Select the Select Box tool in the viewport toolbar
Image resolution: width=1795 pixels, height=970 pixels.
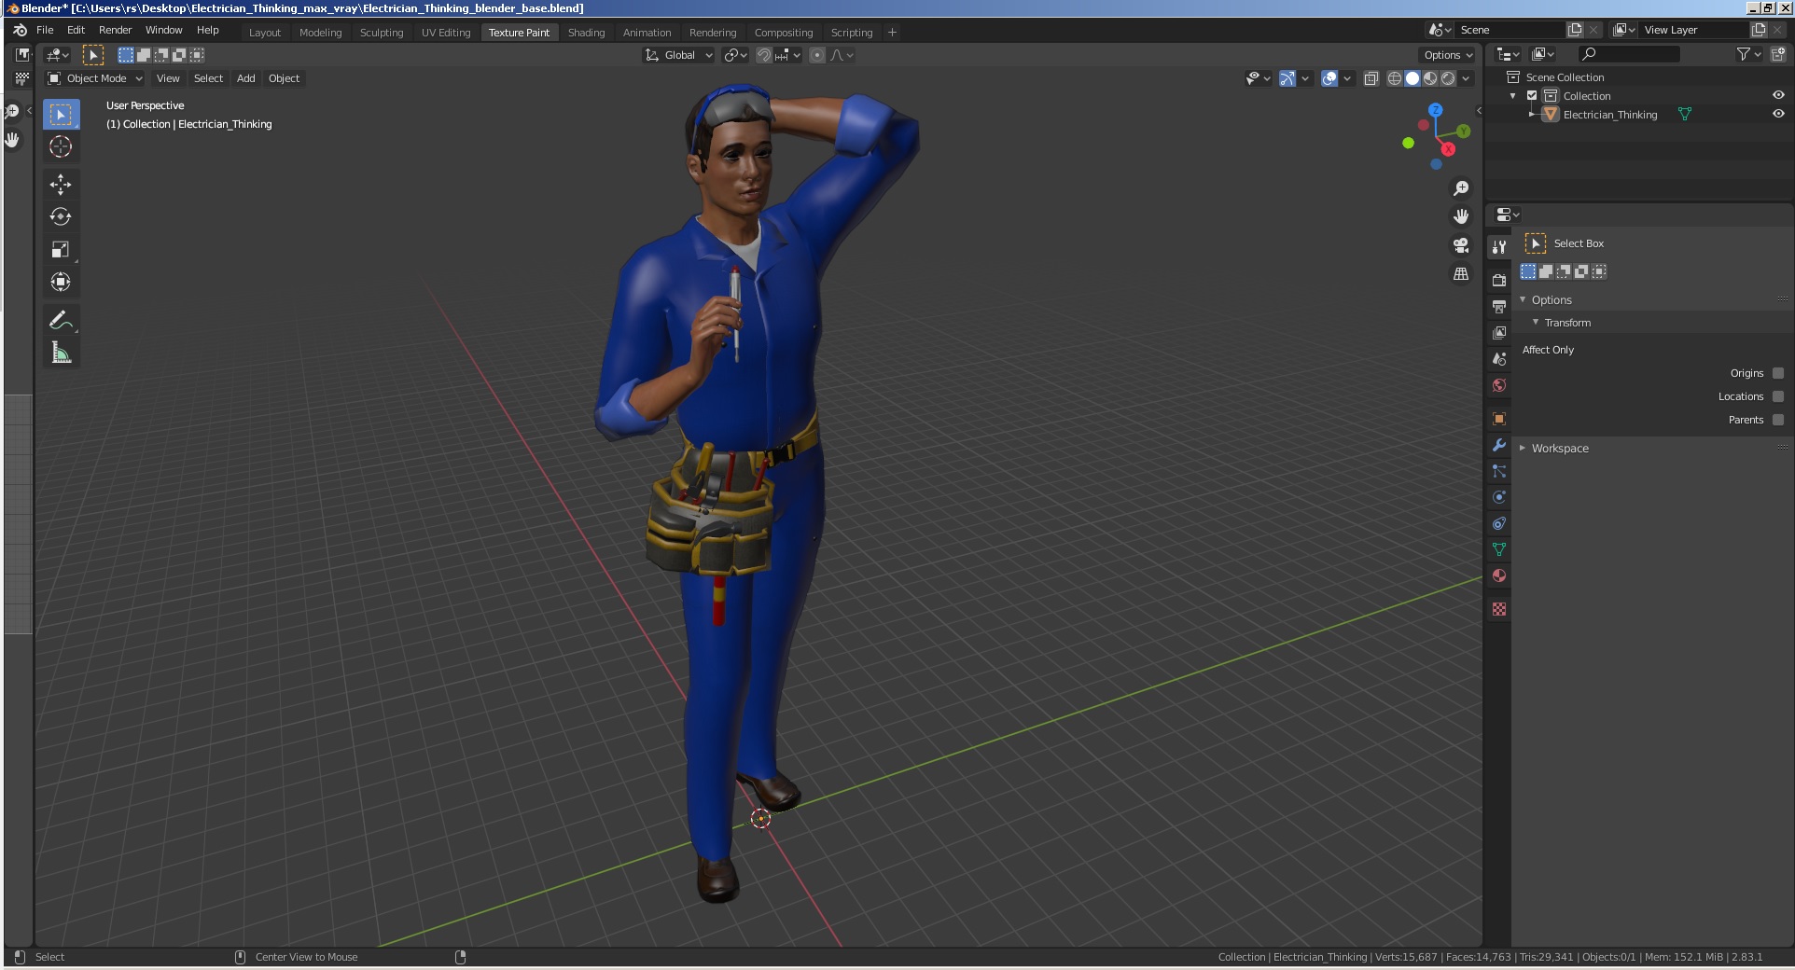coord(61,114)
